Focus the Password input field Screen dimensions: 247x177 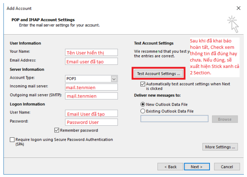[x=92, y=122]
